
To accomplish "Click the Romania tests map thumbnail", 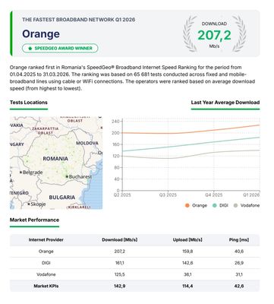I will pyautogui.click(x=56, y=163).
